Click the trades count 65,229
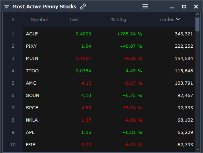 185,132
